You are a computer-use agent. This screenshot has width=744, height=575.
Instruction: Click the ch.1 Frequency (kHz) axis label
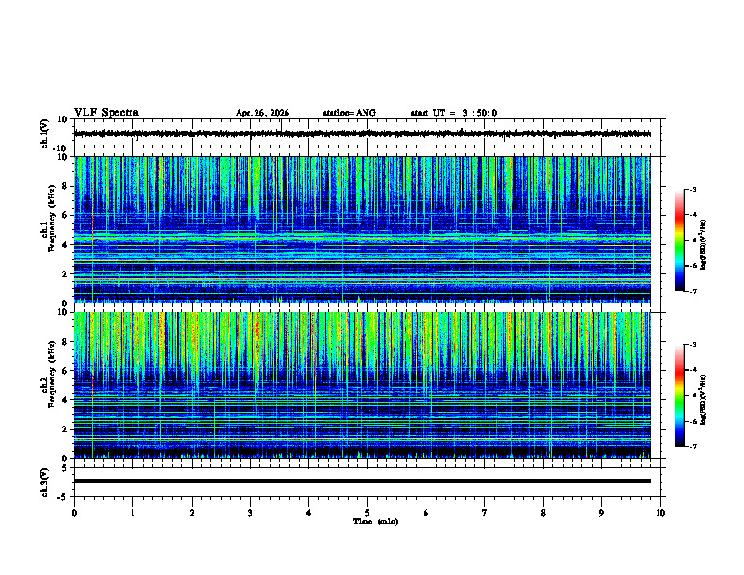[48, 229]
